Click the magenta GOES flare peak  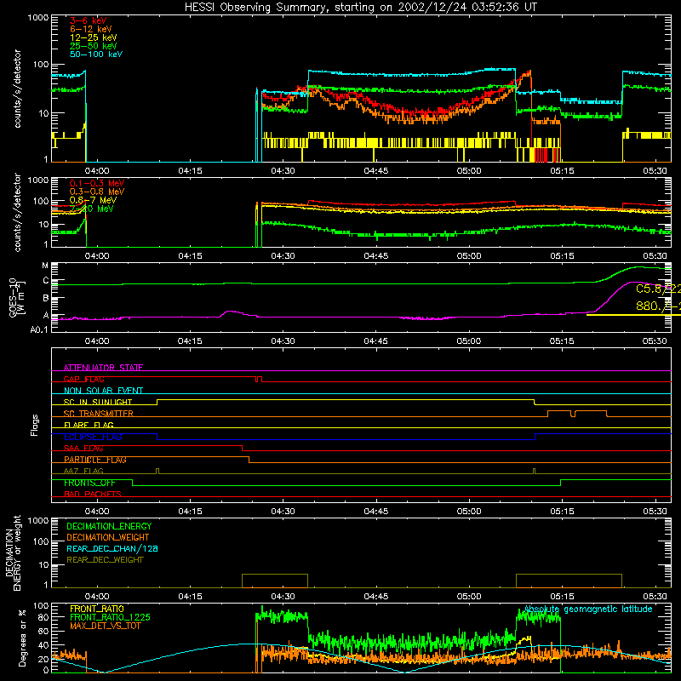[633, 283]
